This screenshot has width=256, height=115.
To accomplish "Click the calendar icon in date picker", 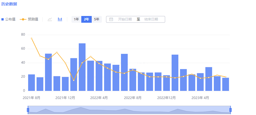I will [111, 19].
